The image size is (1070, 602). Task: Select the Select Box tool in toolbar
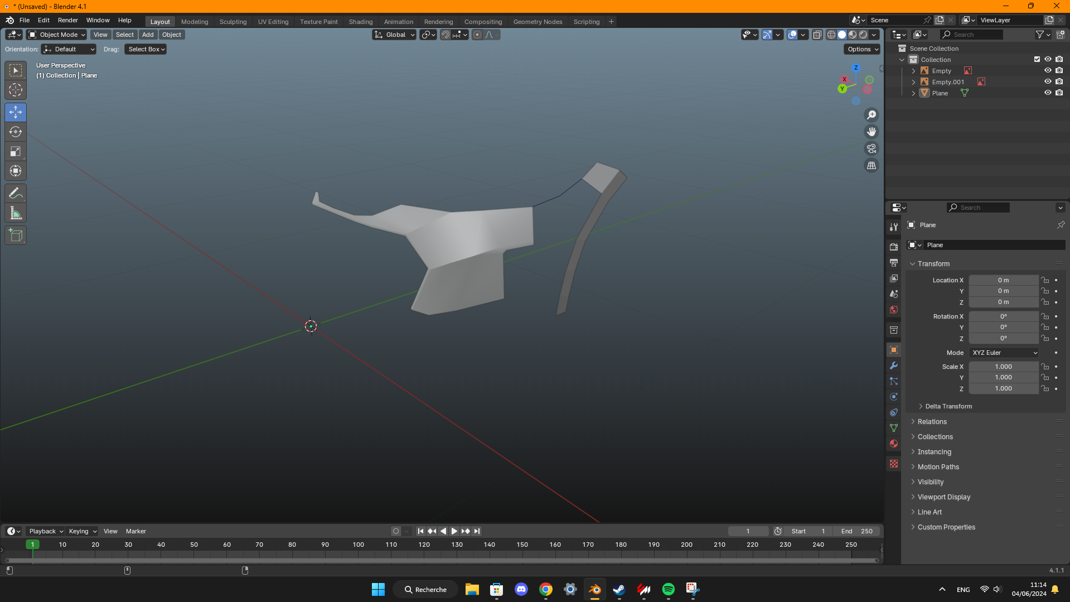(x=16, y=70)
